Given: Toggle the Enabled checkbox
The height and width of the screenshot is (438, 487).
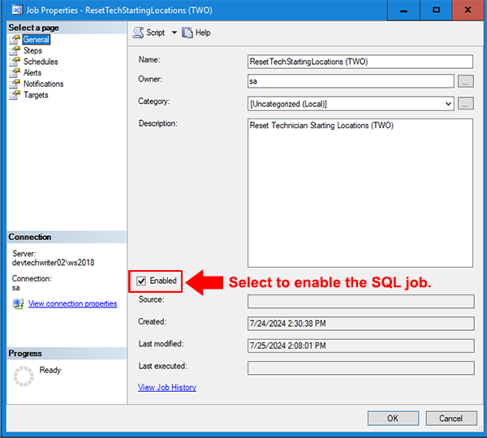Looking at the screenshot, I should coord(142,281).
